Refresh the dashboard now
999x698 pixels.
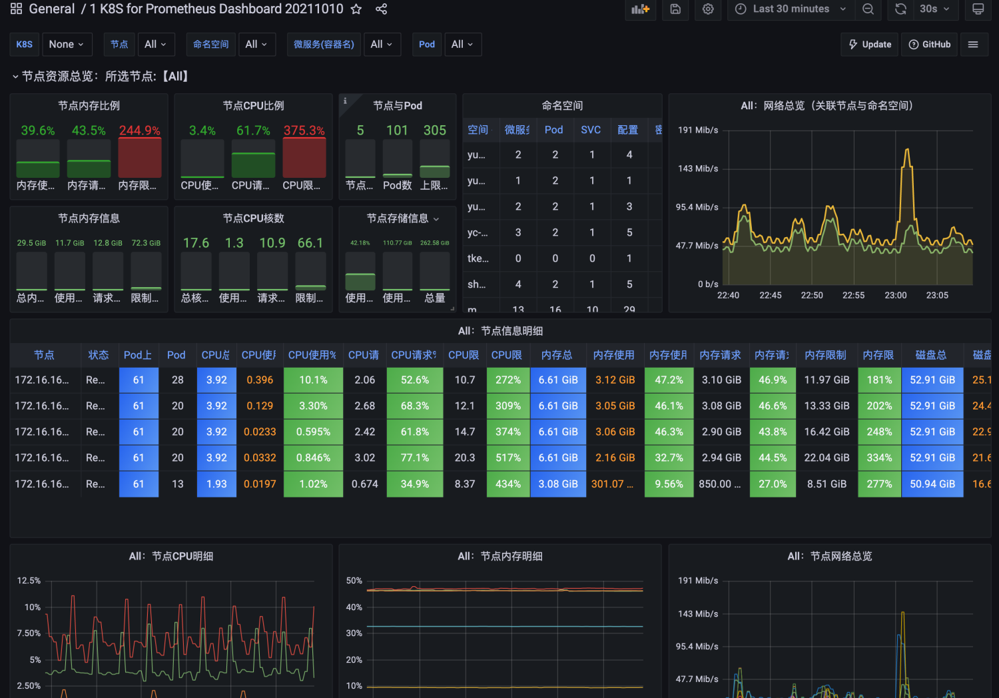point(900,9)
